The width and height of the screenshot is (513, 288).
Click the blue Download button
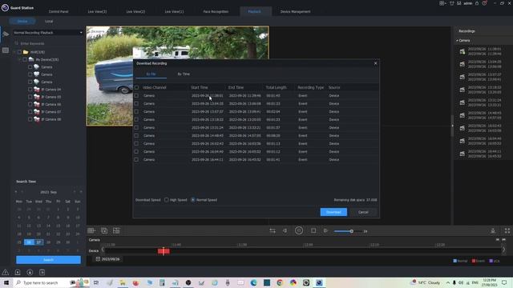pos(333,212)
